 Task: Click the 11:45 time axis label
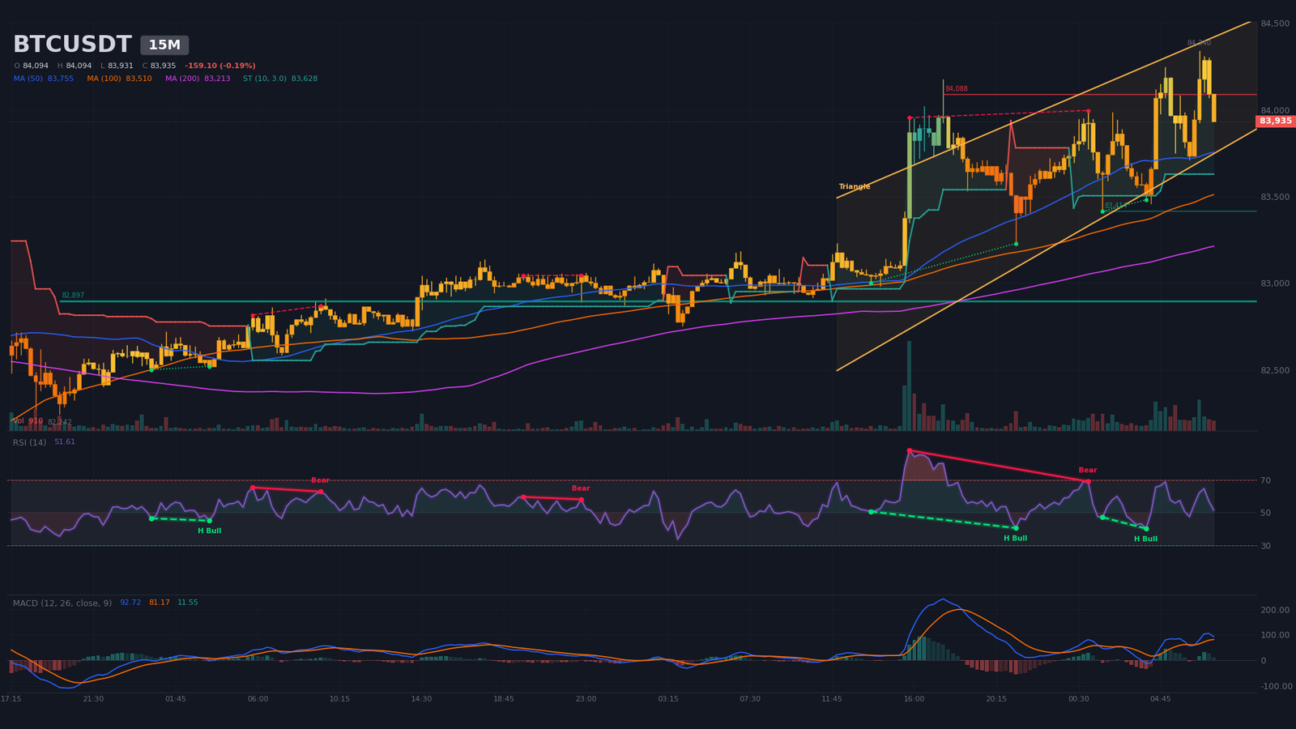[832, 699]
